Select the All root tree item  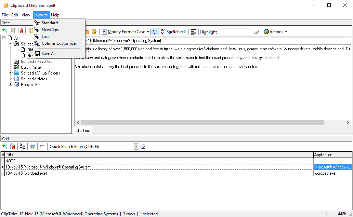click(16, 38)
